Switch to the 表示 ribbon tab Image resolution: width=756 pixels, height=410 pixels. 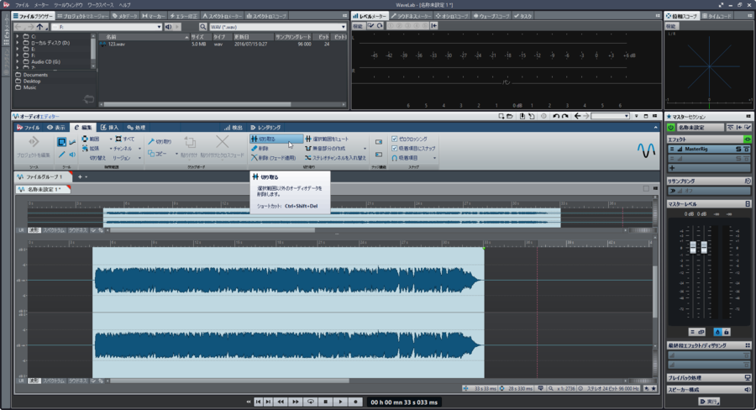click(56, 128)
